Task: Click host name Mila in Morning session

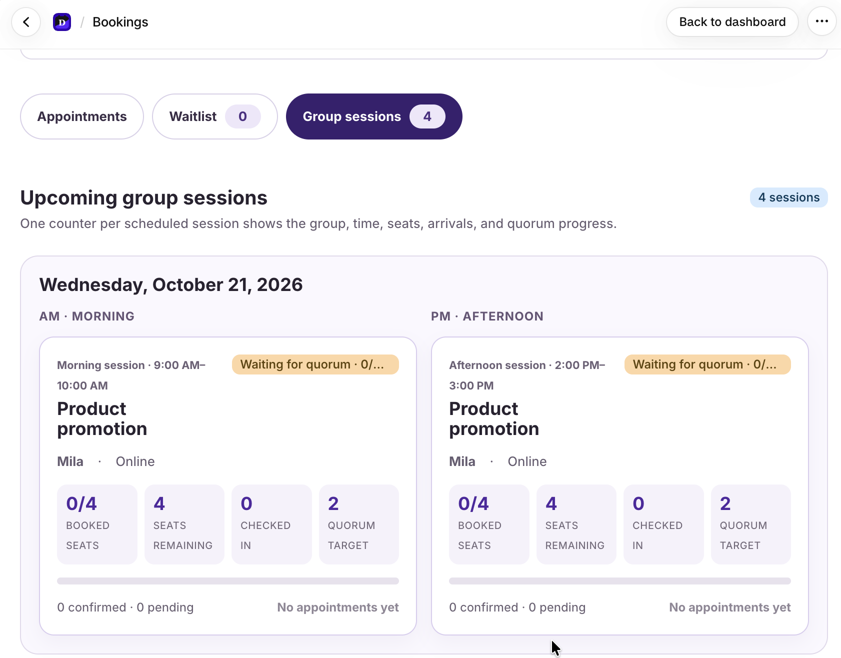Action: [70, 461]
